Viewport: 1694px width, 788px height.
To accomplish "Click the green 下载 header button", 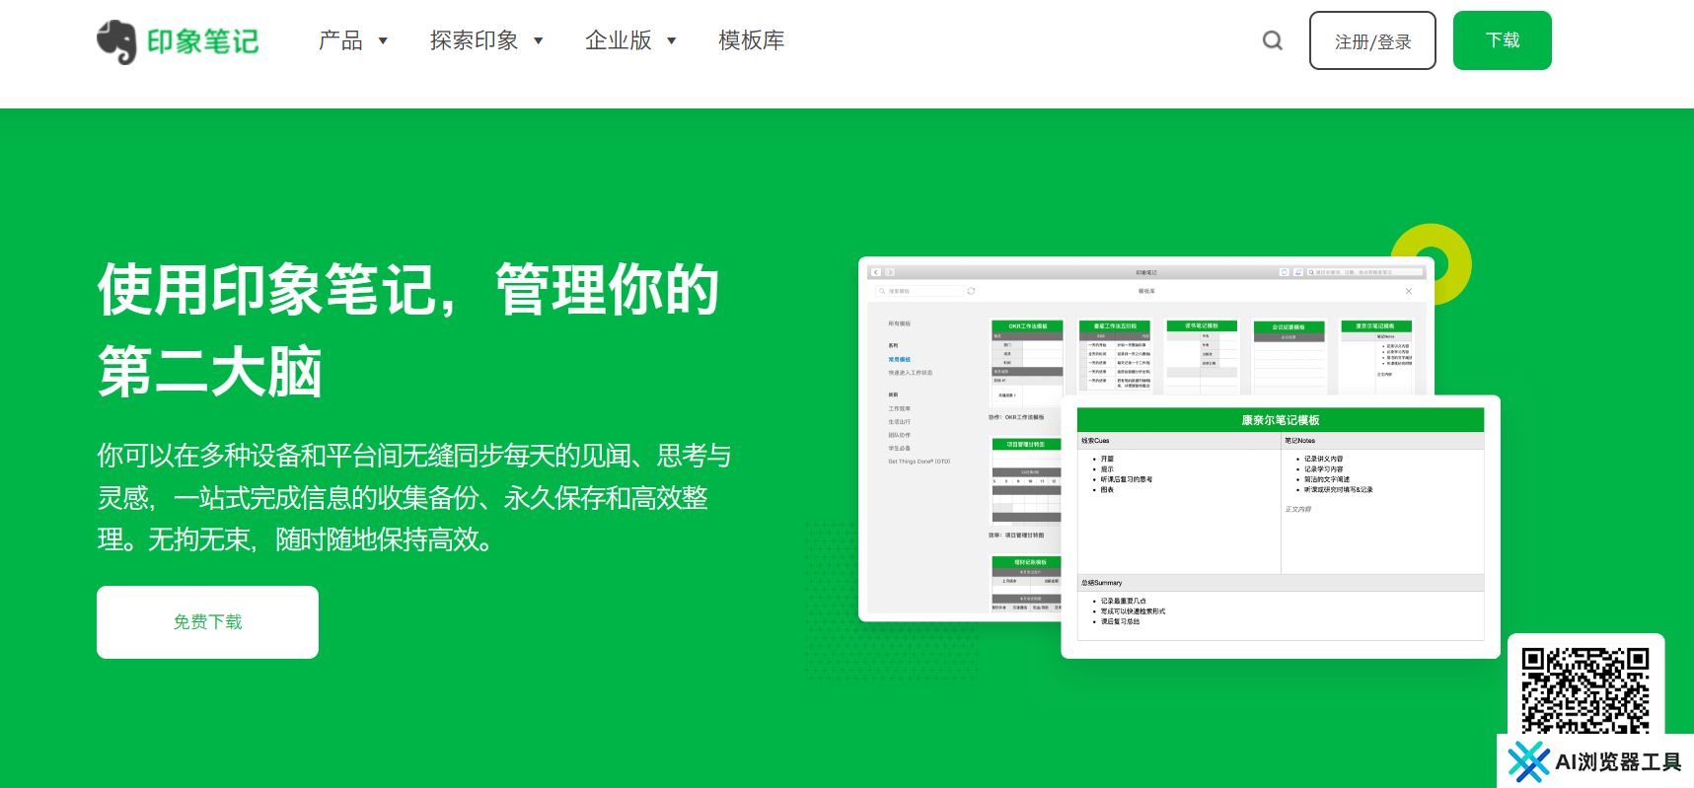I will point(1502,40).
